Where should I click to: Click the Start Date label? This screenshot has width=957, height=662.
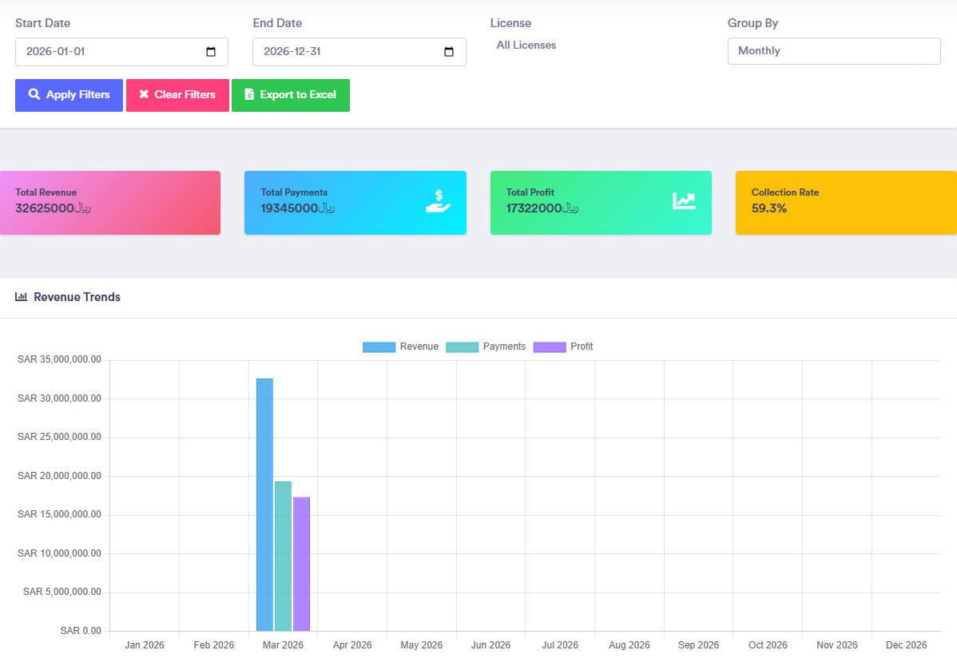pos(42,23)
